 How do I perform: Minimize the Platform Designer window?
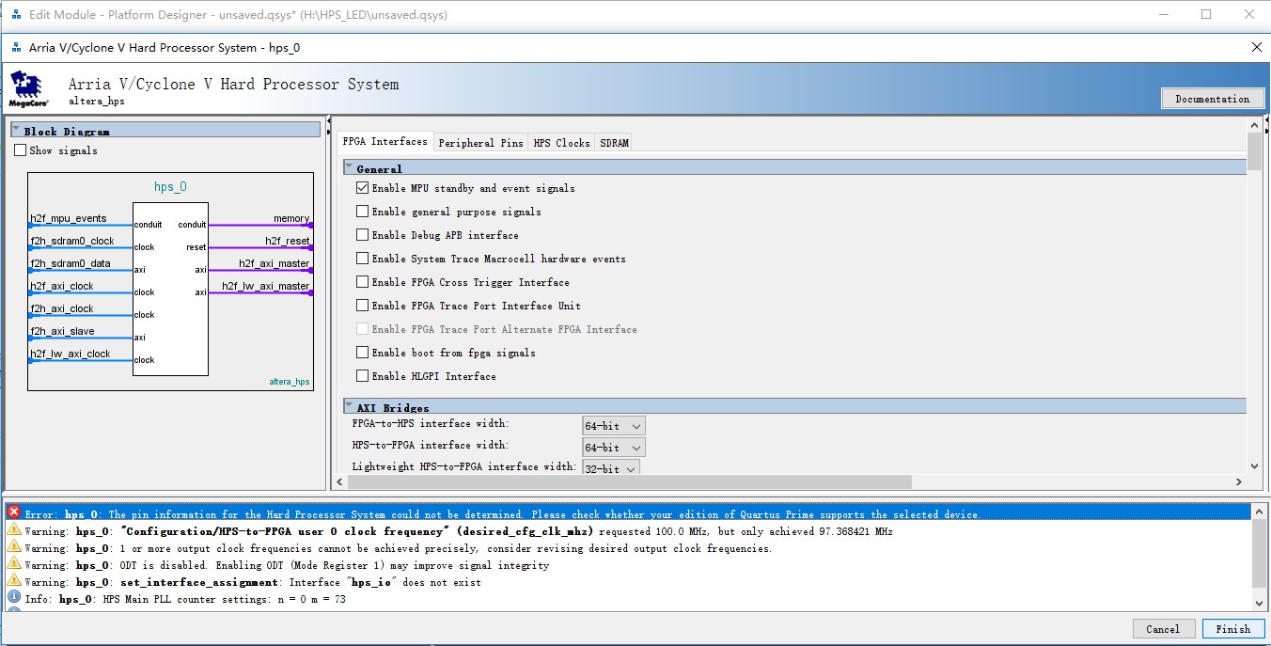click(1162, 14)
